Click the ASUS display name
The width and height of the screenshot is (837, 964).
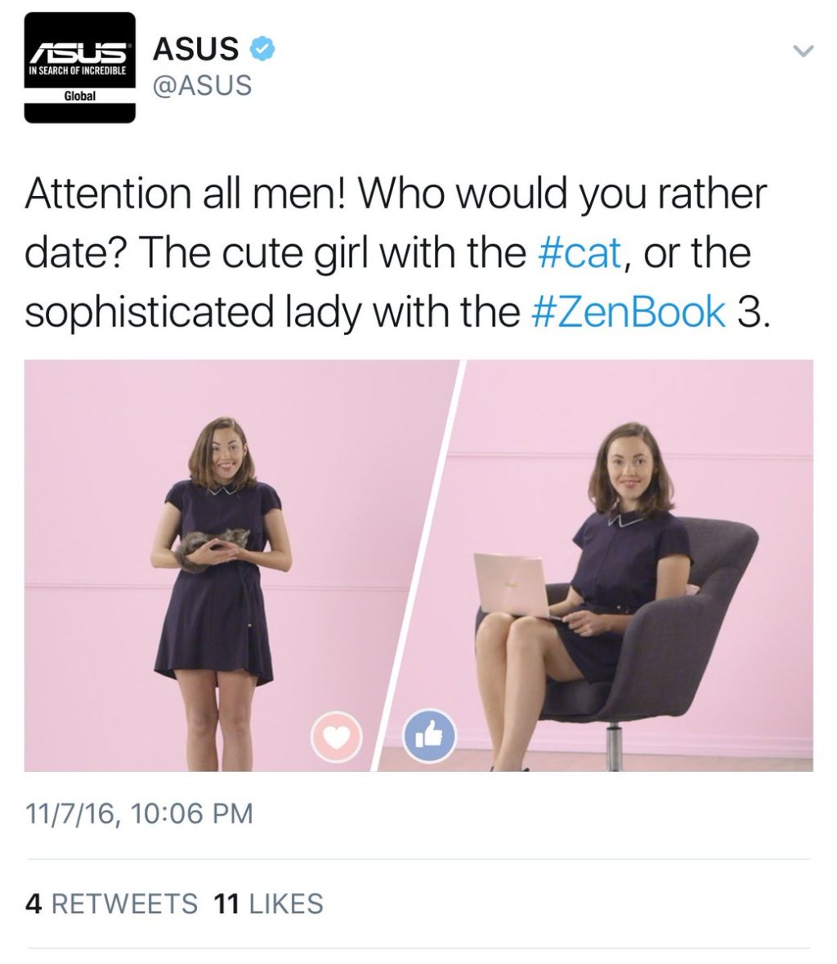pos(196,50)
